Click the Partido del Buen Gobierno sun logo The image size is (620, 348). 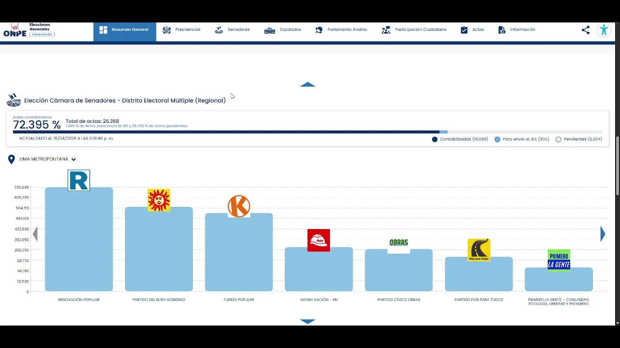159,200
